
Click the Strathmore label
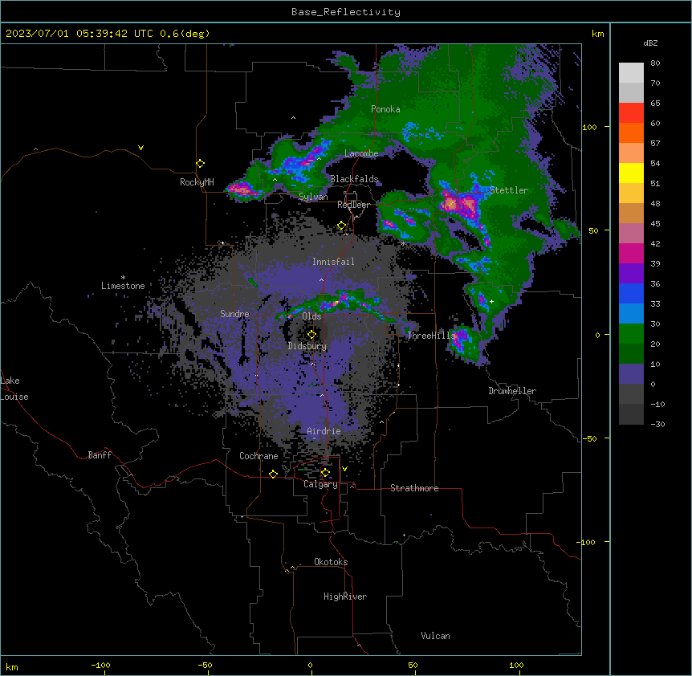pos(414,488)
